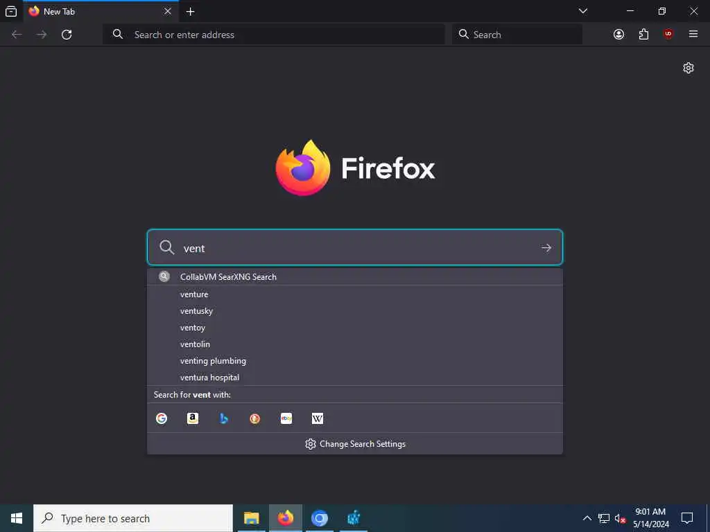The width and height of the screenshot is (710, 532).
Task: Go forward one page
Action: tap(42, 35)
